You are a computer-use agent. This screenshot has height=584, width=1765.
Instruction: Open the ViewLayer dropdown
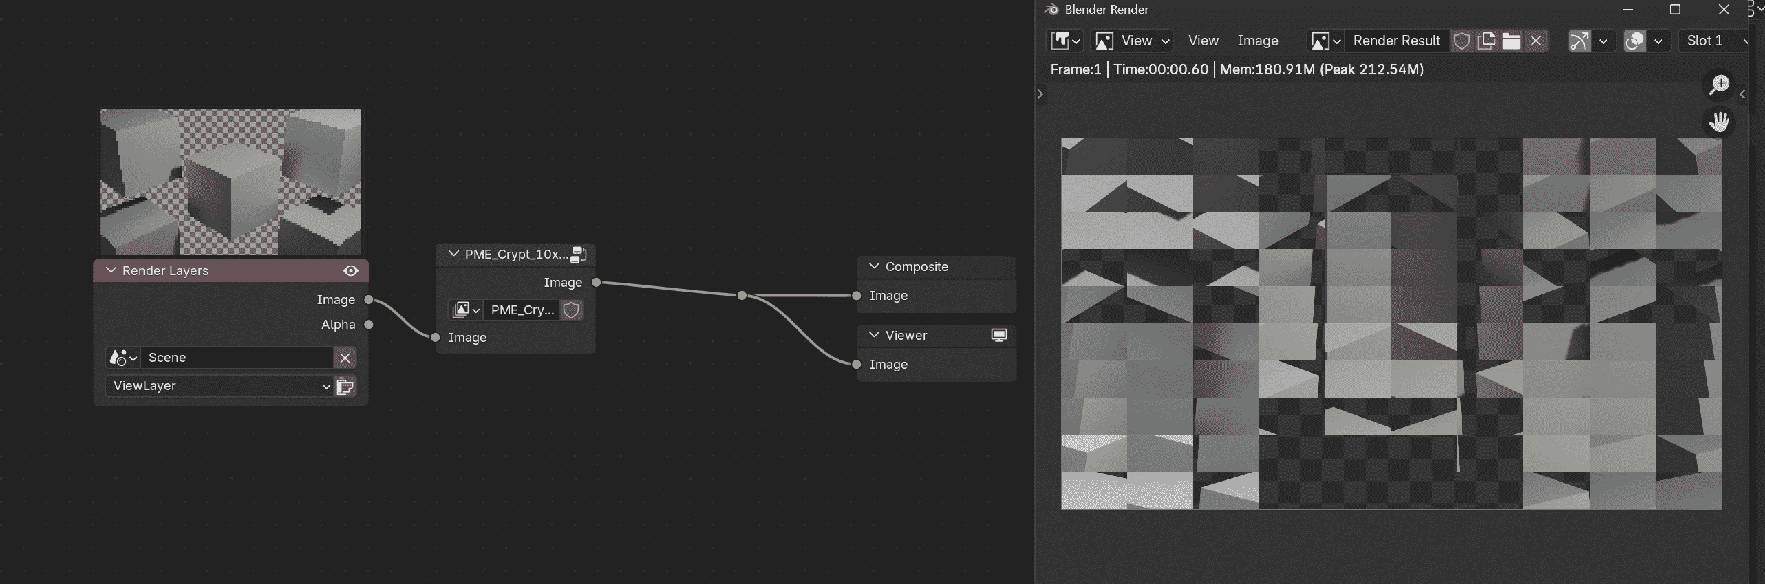[x=219, y=386]
